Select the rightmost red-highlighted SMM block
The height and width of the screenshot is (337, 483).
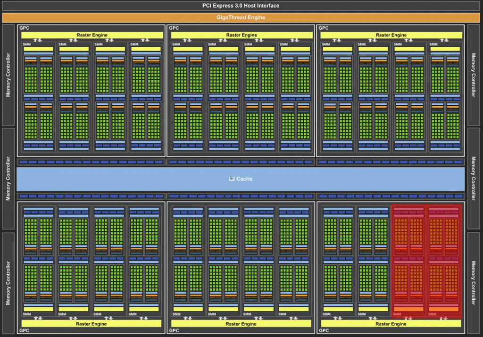(x=445, y=261)
